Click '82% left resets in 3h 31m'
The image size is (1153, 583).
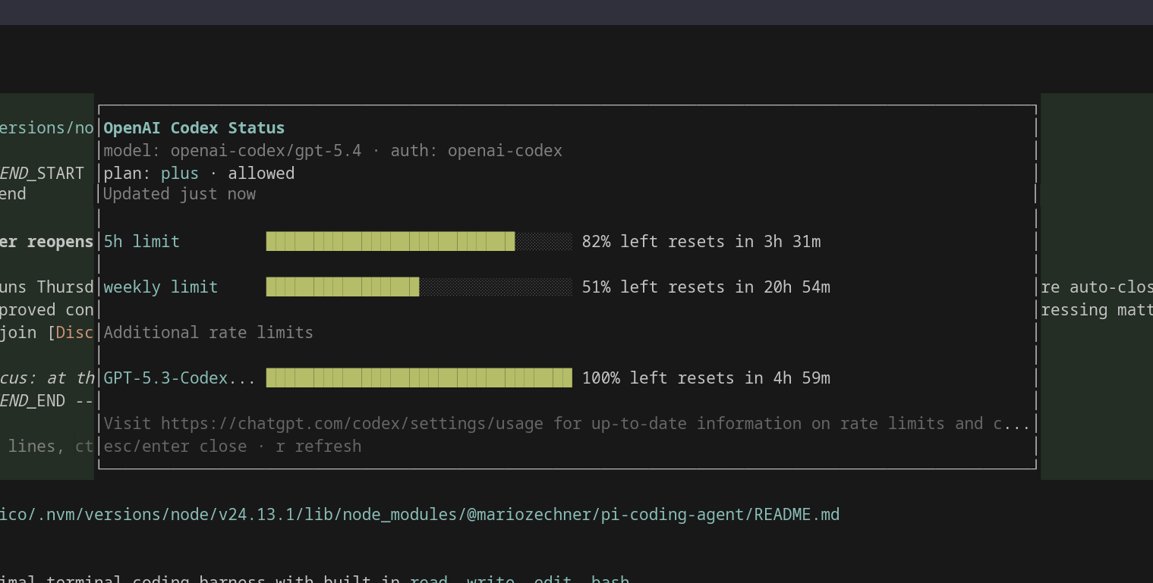pyautogui.click(x=701, y=242)
